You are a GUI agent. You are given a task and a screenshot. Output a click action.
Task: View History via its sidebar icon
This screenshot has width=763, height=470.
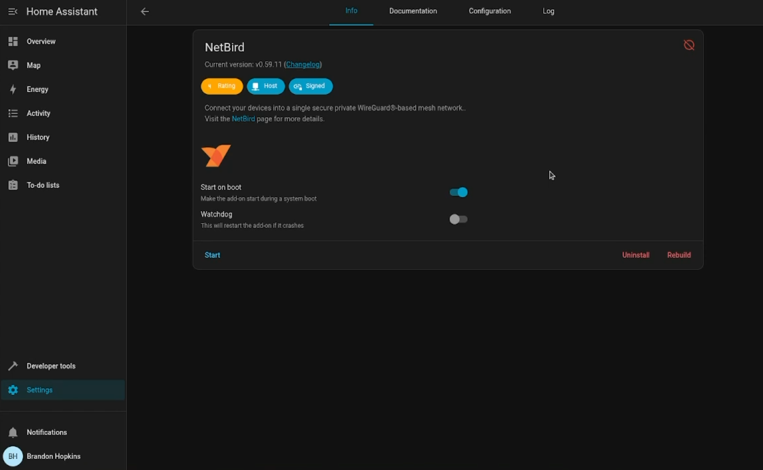(13, 137)
